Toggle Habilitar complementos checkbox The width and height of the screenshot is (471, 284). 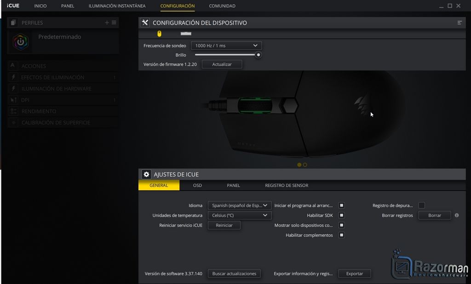pyautogui.click(x=342, y=235)
